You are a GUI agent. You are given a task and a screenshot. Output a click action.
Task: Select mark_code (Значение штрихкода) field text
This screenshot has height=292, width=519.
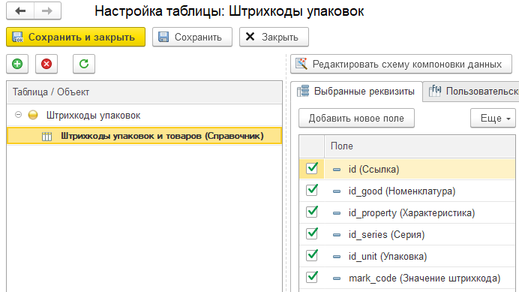click(424, 278)
